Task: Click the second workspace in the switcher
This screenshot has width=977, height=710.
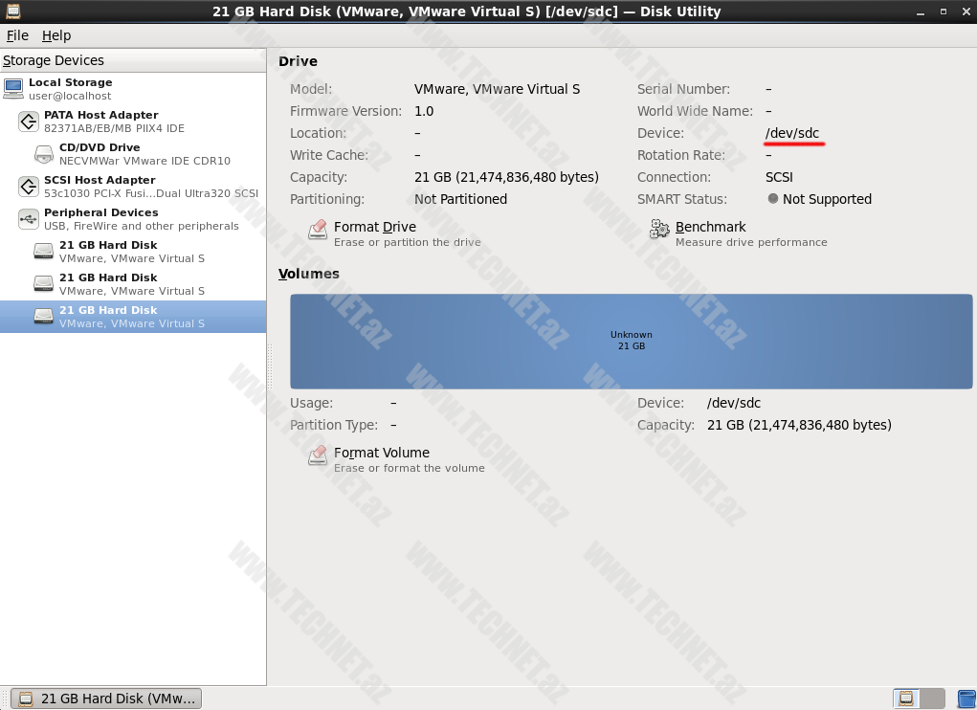Action: click(x=932, y=699)
